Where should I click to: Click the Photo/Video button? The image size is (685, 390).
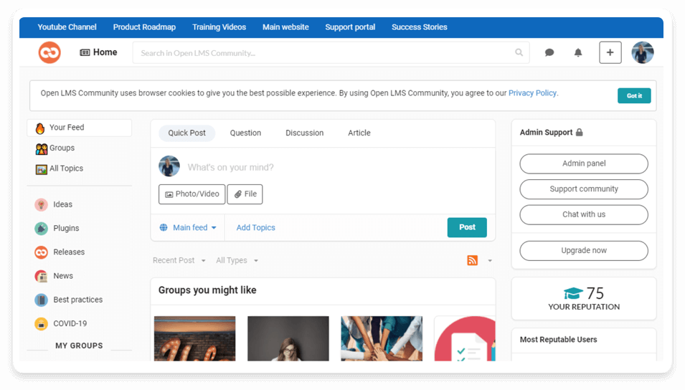192,194
